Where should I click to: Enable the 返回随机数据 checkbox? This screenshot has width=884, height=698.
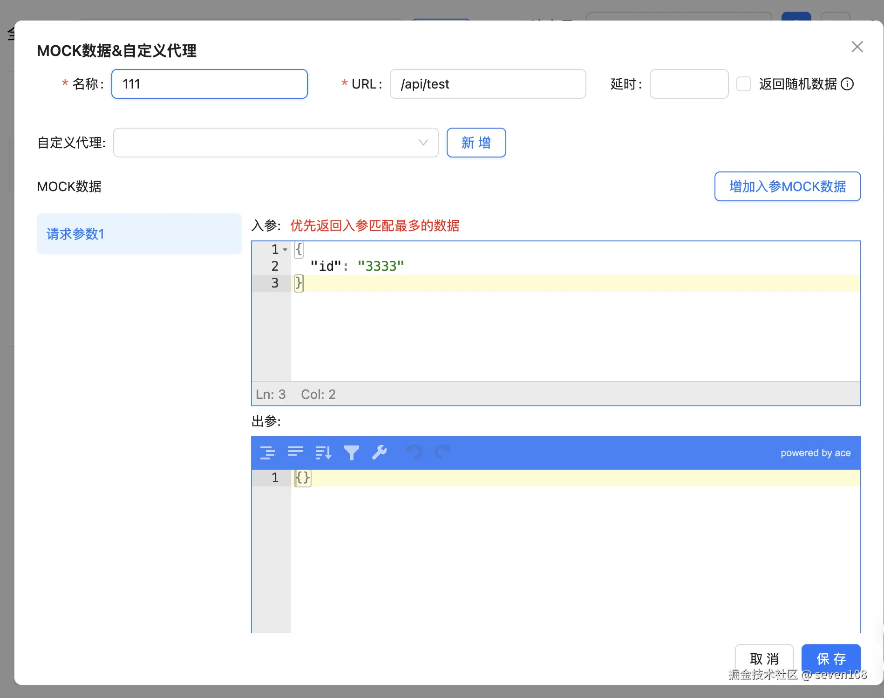tap(743, 84)
